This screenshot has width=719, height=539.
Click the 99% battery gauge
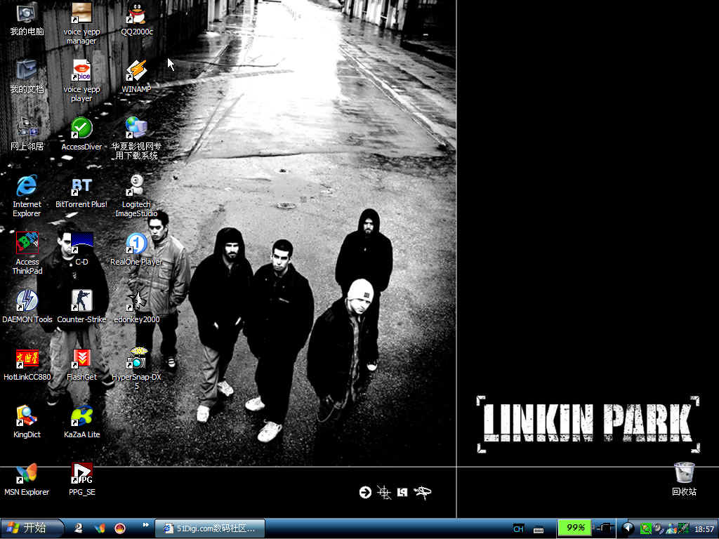point(575,528)
